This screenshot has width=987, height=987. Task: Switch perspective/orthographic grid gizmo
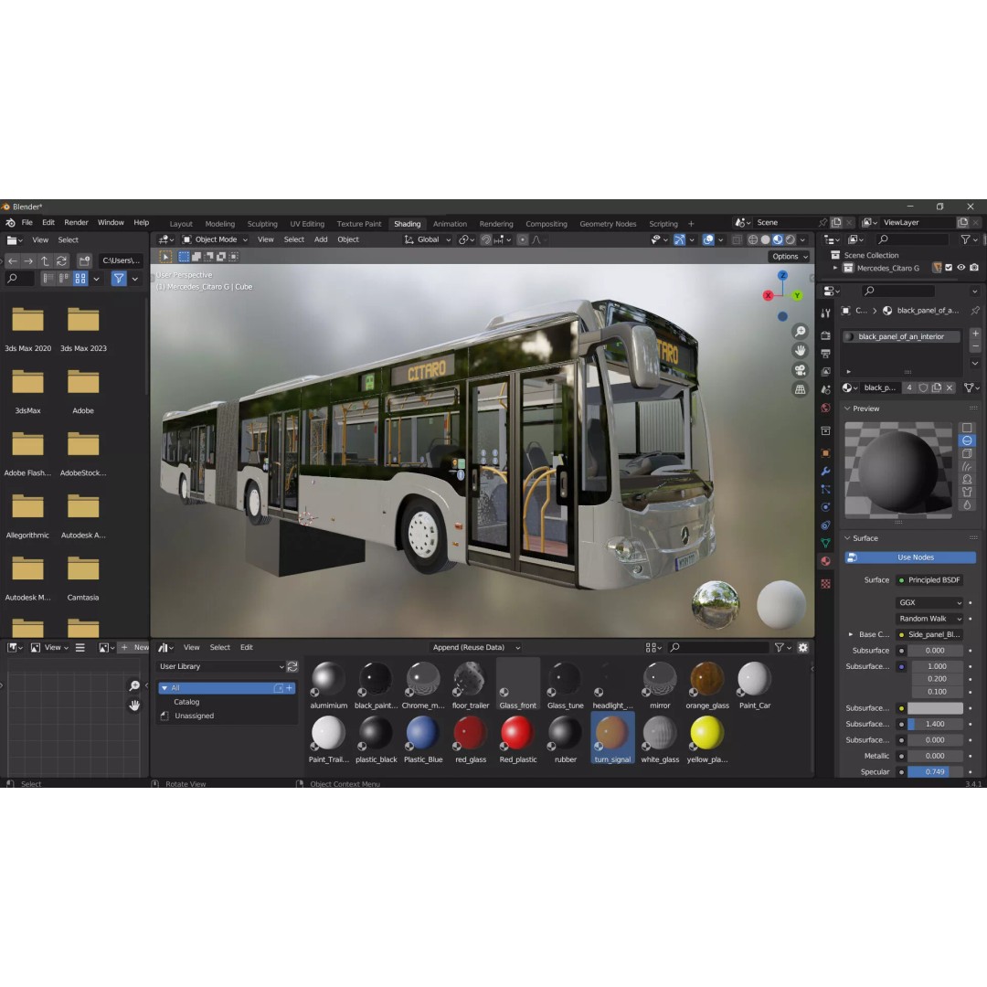coord(800,389)
